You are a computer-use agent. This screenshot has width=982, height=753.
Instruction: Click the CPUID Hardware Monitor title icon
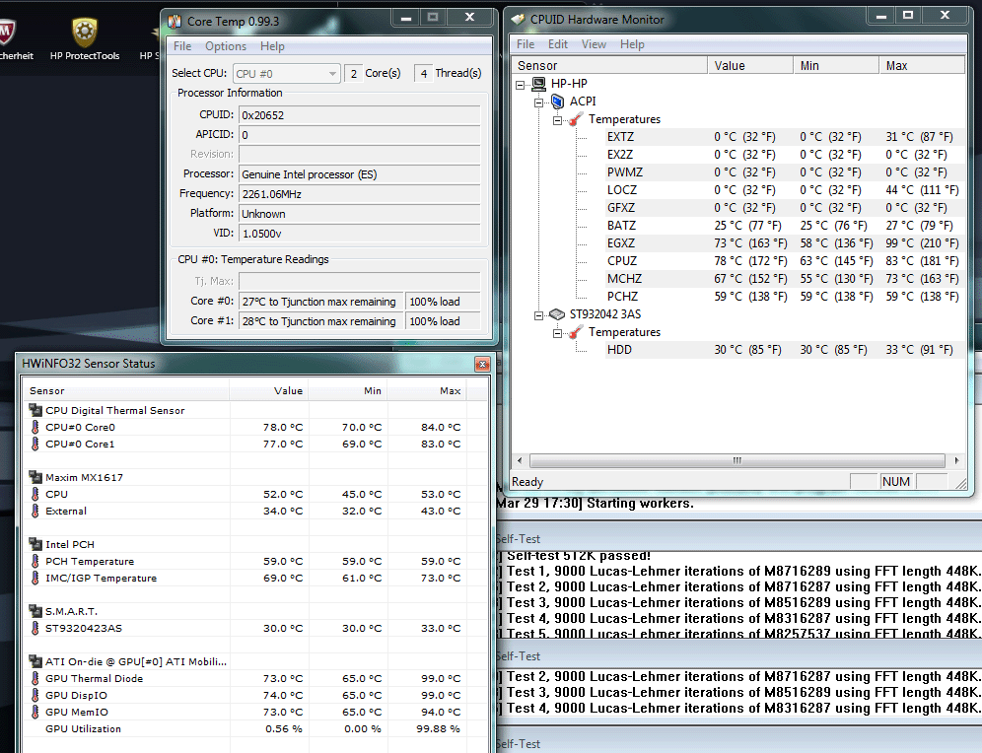pos(518,20)
